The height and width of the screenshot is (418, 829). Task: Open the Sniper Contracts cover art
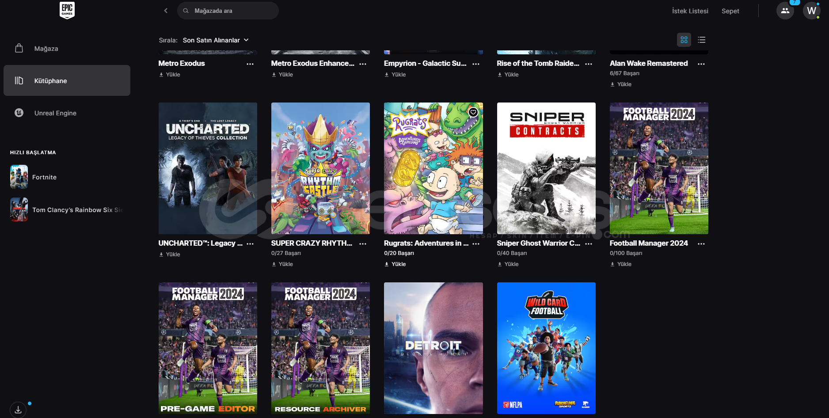click(546, 168)
